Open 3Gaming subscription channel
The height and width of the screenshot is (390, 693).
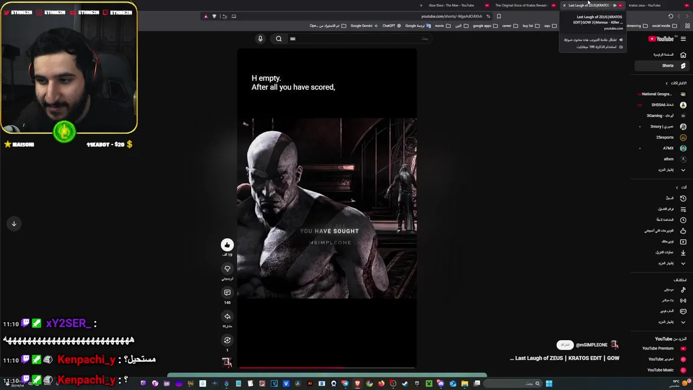click(661, 115)
